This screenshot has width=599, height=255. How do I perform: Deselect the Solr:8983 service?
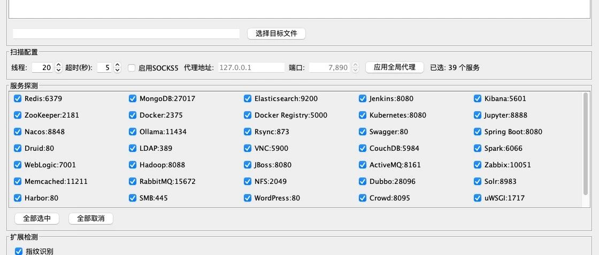[478, 181]
